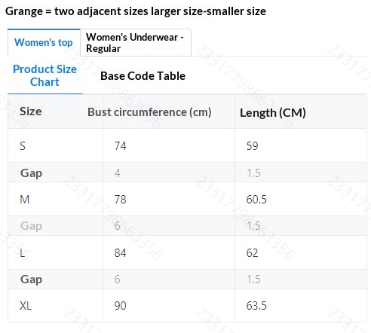
Task: Select the XL size row label
Action: click(26, 306)
